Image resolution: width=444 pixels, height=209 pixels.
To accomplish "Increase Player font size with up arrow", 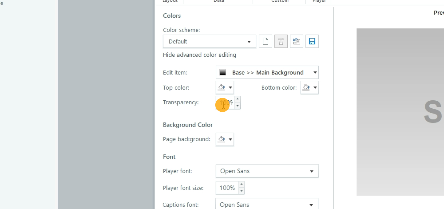I will pyautogui.click(x=241, y=185).
